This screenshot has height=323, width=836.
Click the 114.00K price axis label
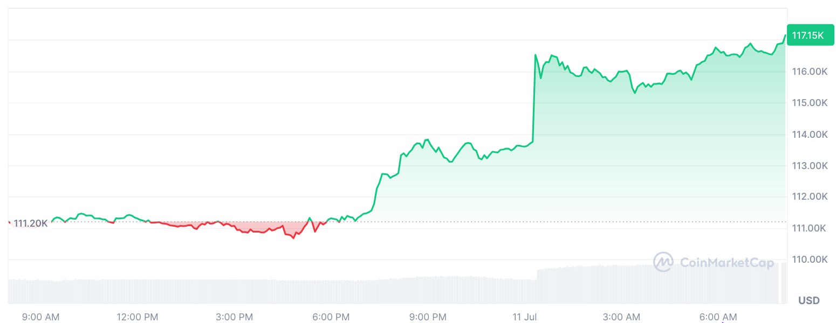tap(810, 135)
